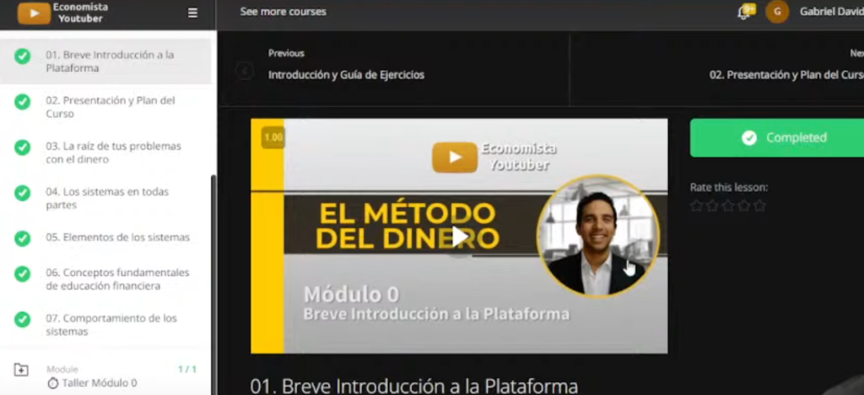Click the Taller Módulo 0 timer icon
The width and height of the screenshot is (864, 395).
click(x=53, y=383)
